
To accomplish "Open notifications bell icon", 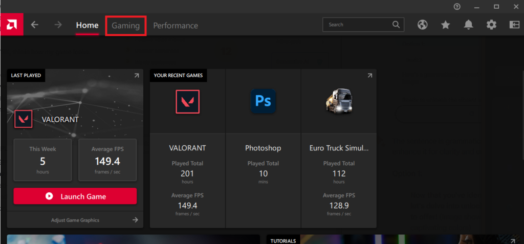I will tap(468, 25).
